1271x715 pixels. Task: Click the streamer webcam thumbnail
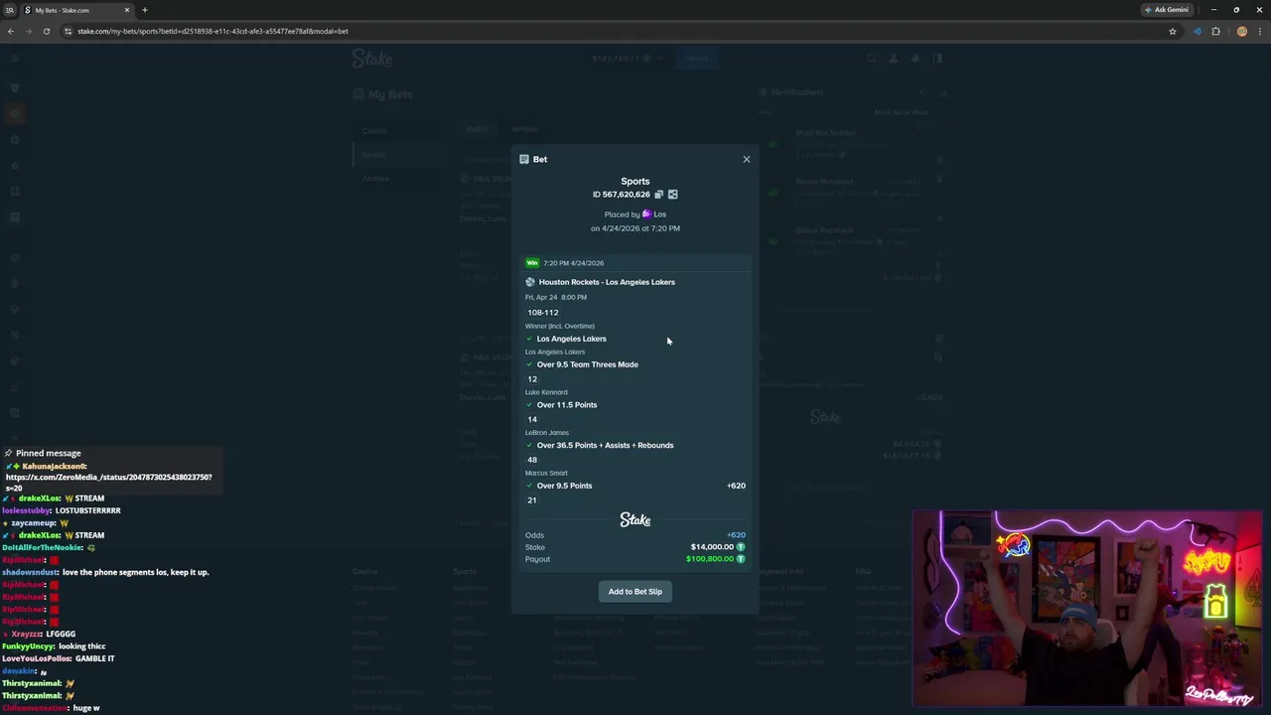pyautogui.click(x=1087, y=609)
